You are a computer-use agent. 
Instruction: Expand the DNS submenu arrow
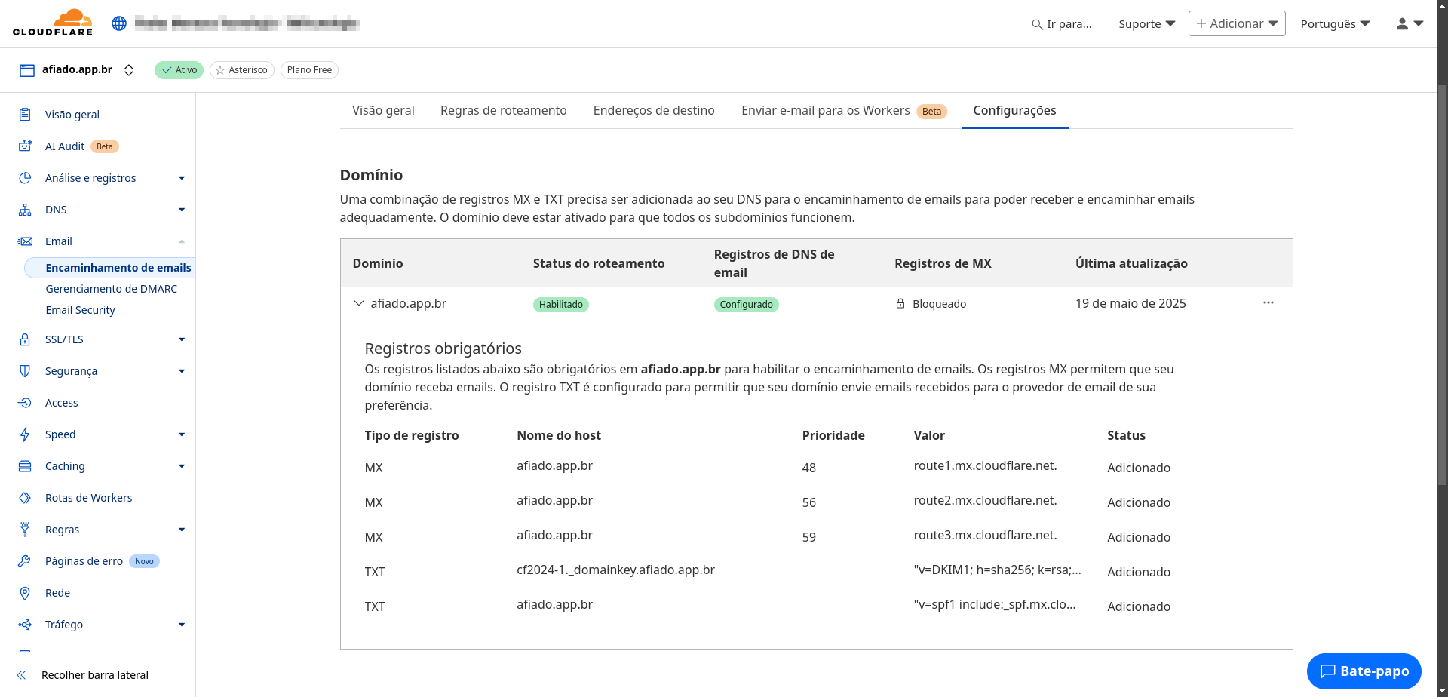(182, 210)
